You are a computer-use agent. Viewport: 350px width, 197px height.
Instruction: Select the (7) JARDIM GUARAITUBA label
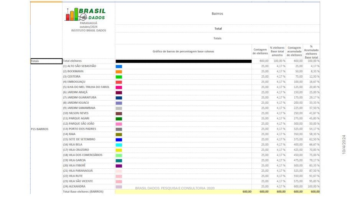pos(79,98)
